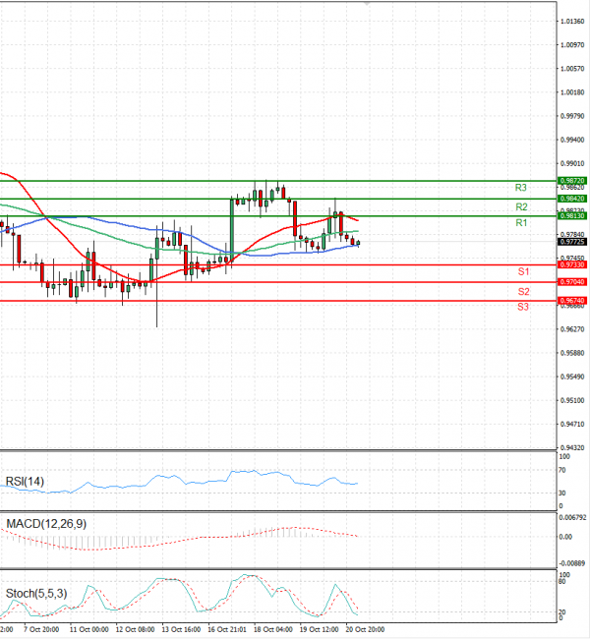Click the 0.99790 price axis value
Viewport: 590px width, 639px height.
[x=572, y=116]
